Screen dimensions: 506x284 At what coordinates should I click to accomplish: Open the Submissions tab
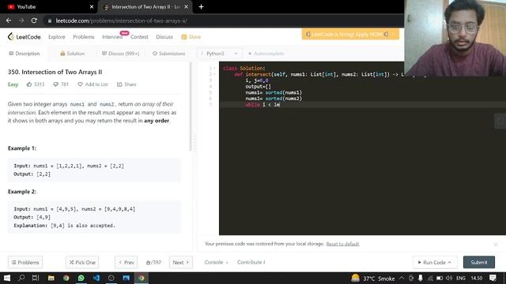(169, 54)
